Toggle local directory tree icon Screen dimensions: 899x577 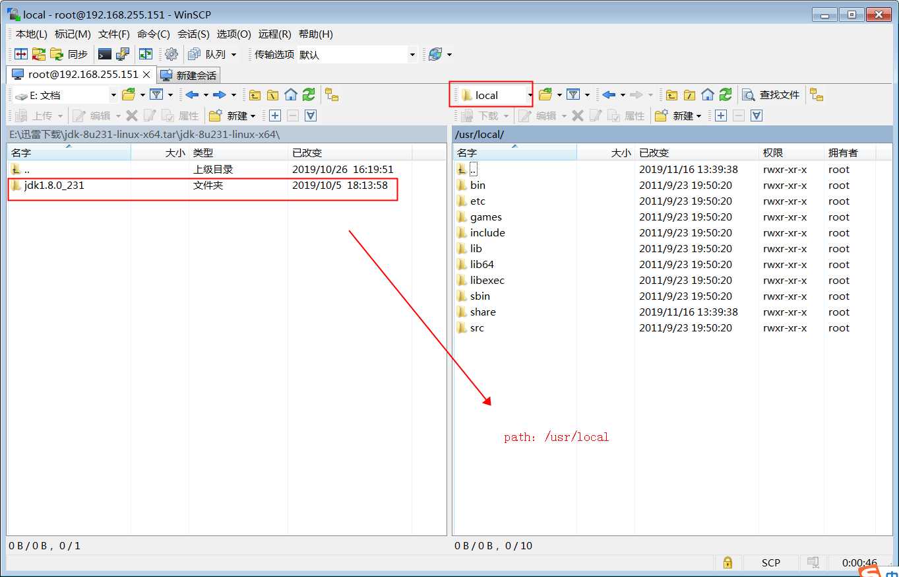point(332,95)
